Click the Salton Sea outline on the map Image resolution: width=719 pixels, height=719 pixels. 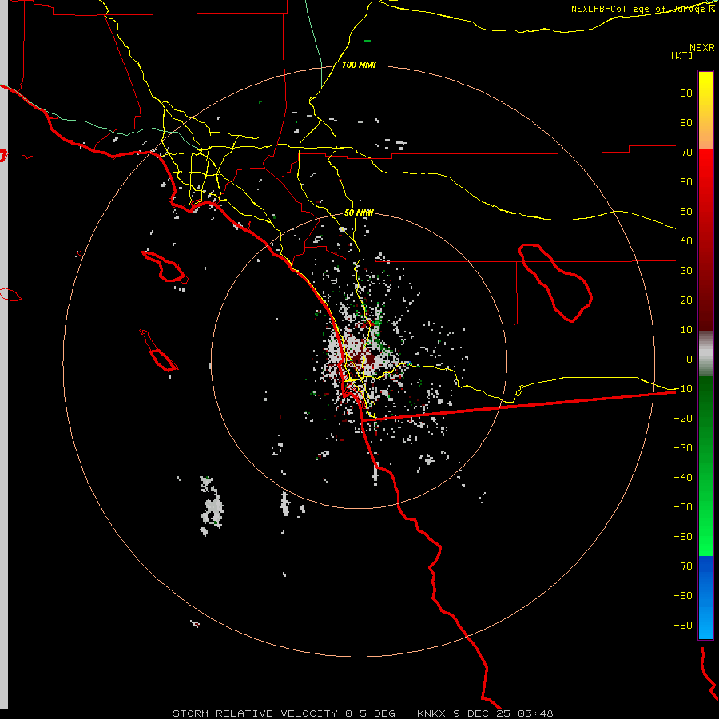555,283
